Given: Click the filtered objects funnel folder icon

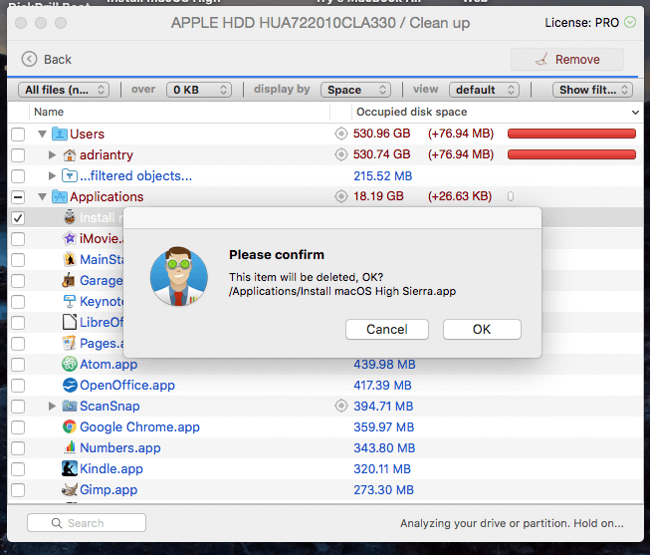Looking at the screenshot, I should (70, 176).
